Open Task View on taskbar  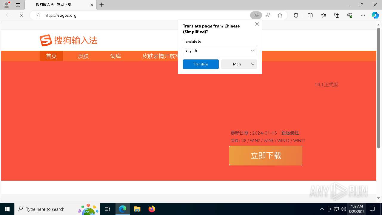point(107,209)
